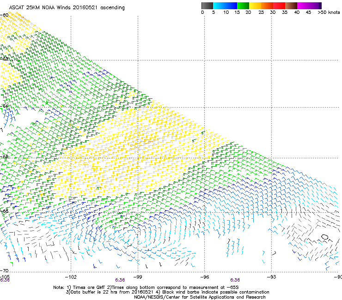Click the green 15-20 knots color swatch
This screenshot has height=300, width=342.
(243, 6)
